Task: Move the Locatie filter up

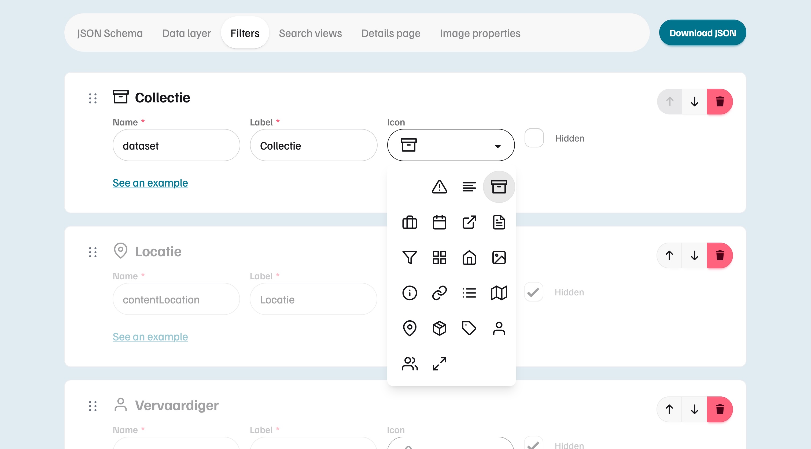Action: (669, 255)
